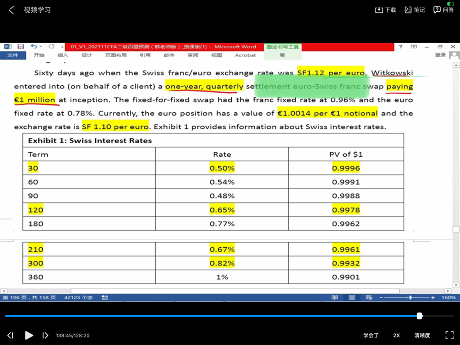Skip to the previous video
This screenshot has width=460, height=345.
pyautogui.click(x=10, y=335)
